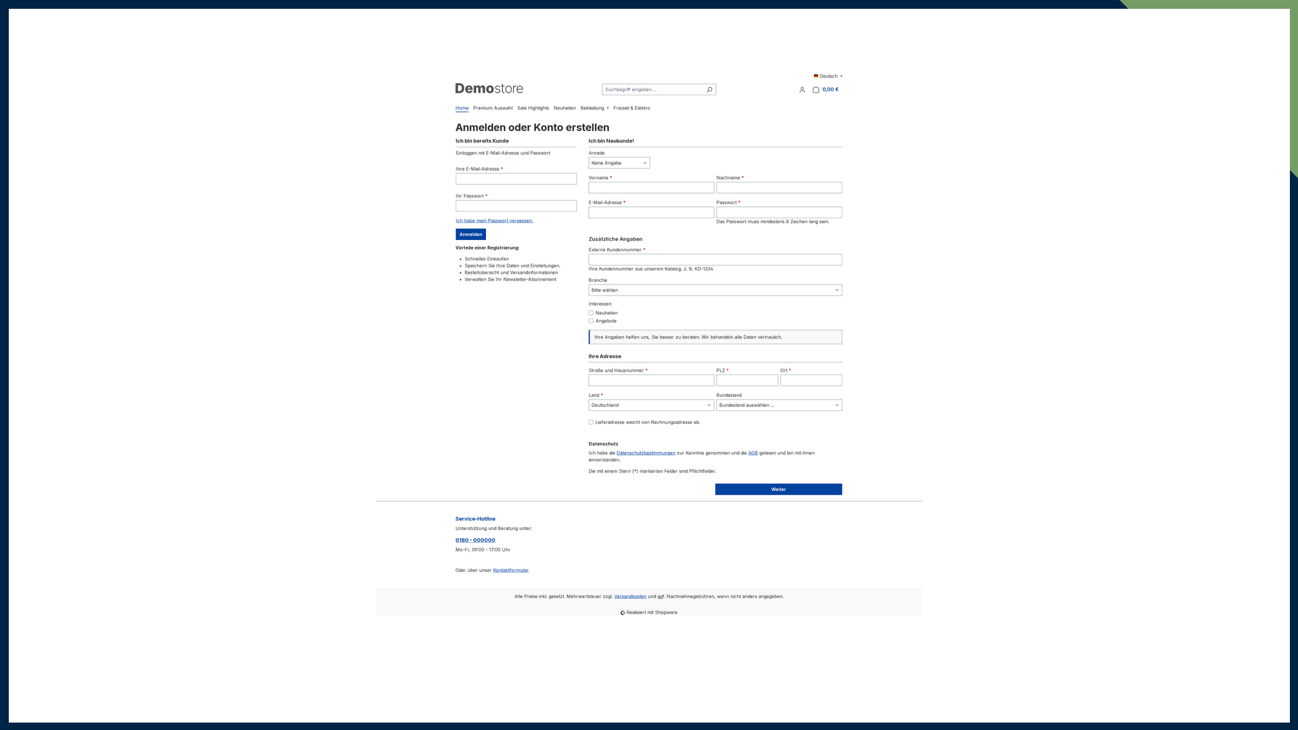
Task: Open the Datenschutzbestimmungen link
Action: coord(646,453)
